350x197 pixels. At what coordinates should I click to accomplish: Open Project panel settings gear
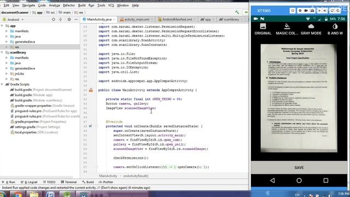pyautogui.click(x=69, y=20)
